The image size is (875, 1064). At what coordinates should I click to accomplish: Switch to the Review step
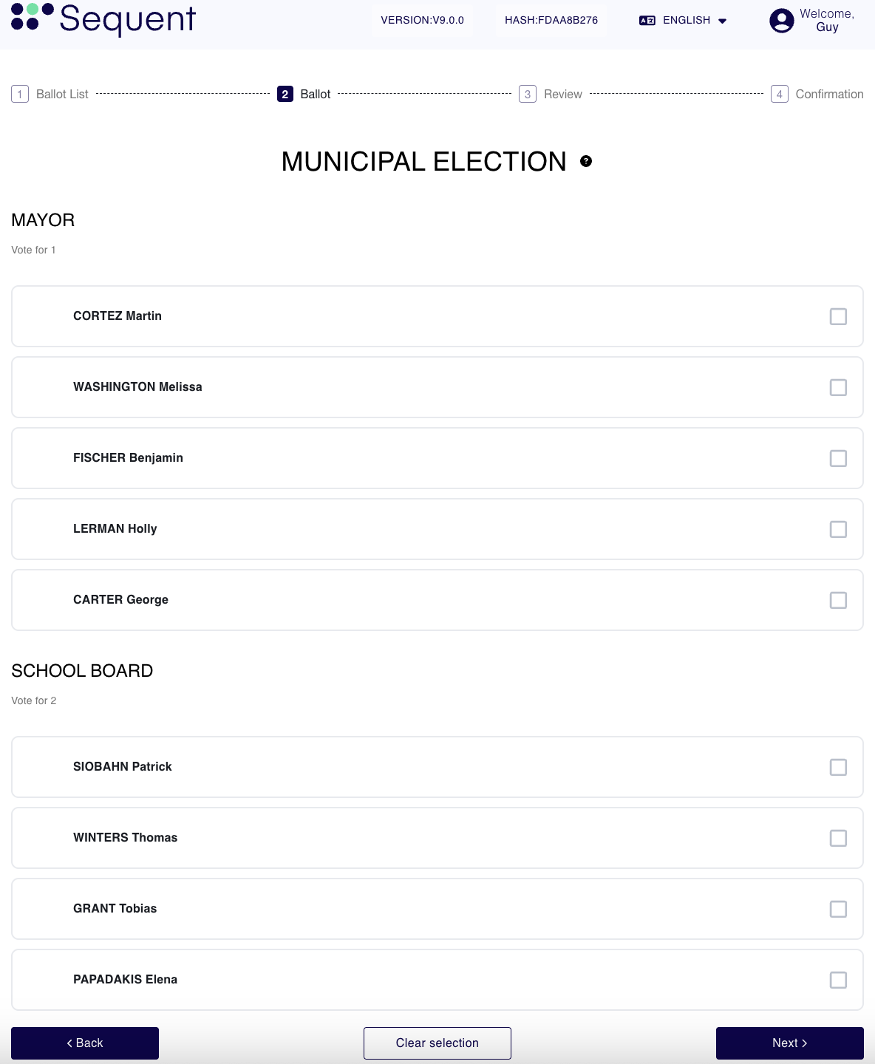[562, 94]
